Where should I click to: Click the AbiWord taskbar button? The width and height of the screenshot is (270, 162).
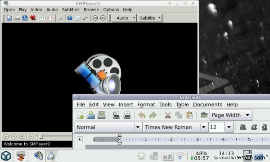(51, 156)
